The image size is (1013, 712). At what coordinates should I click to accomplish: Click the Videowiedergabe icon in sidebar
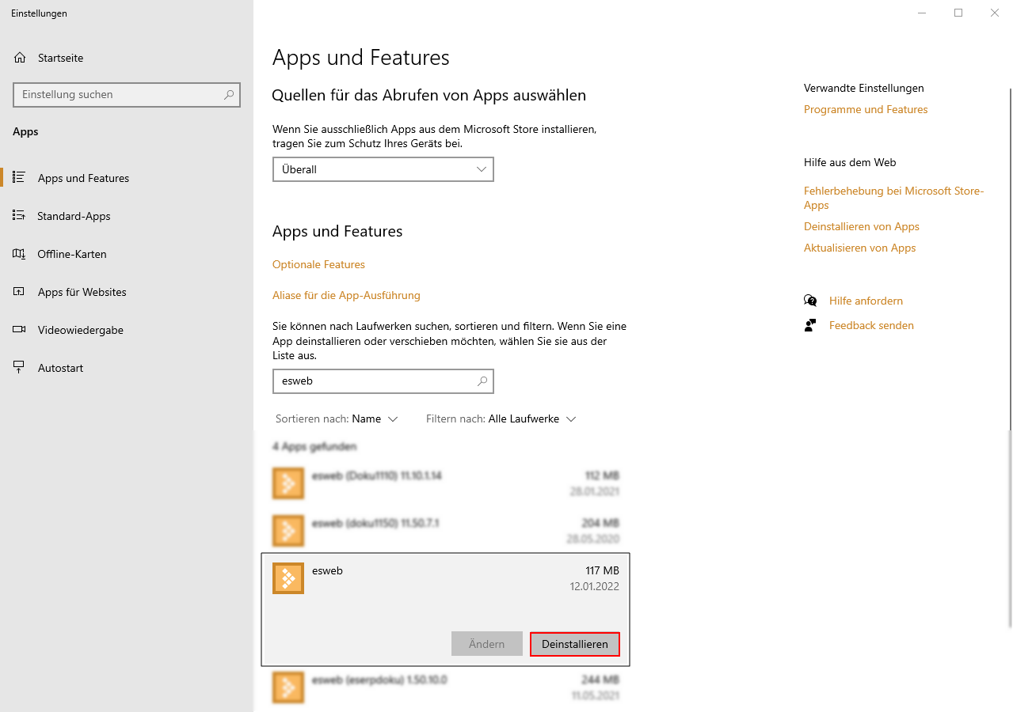20,330
